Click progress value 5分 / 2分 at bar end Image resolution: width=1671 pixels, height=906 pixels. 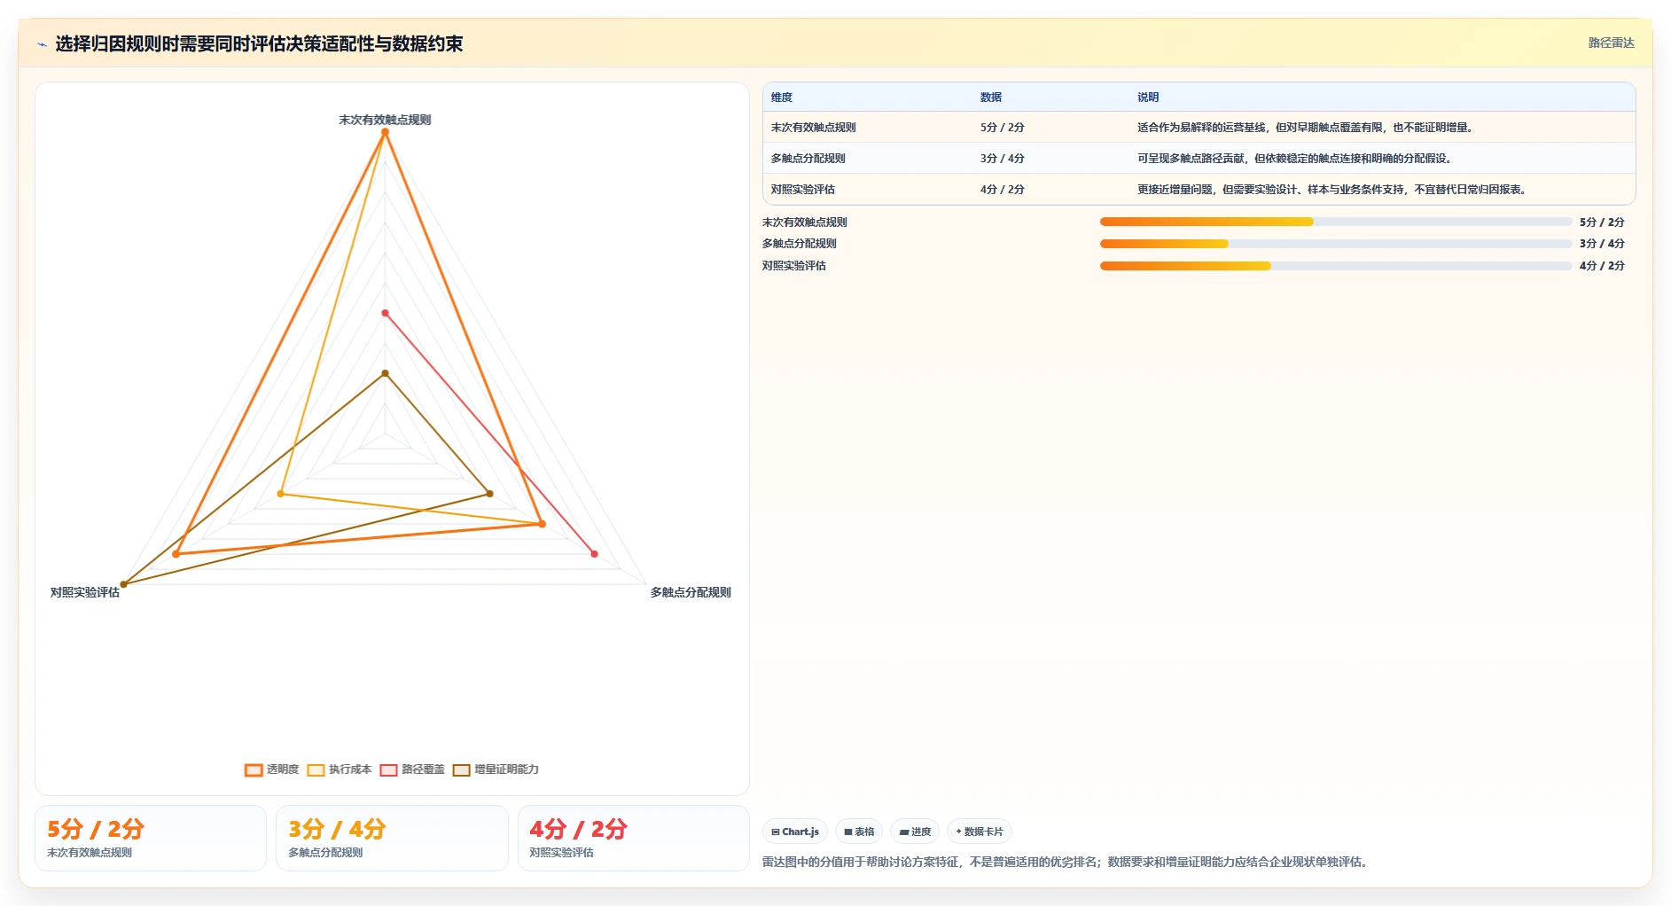coord(1602,223)
